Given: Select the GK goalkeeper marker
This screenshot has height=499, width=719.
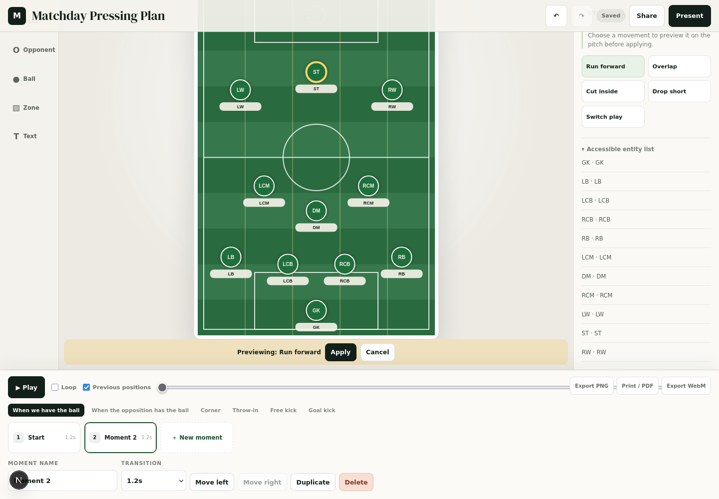Looking at the screenshot, I should pyautogui.click(x=316, y=310).
